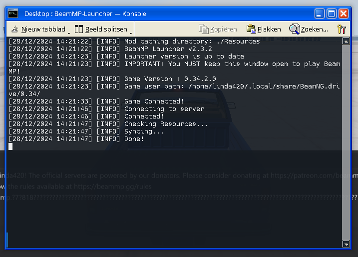Expand the Nieuw tabblad dropdown arrow
Viewport: 358px width, 257px height.
(69, 33)
